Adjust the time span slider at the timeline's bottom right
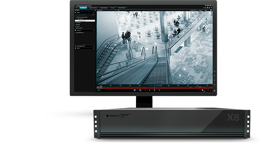The height and width of the screenshot is (163, 272). (x=203, y=90)
